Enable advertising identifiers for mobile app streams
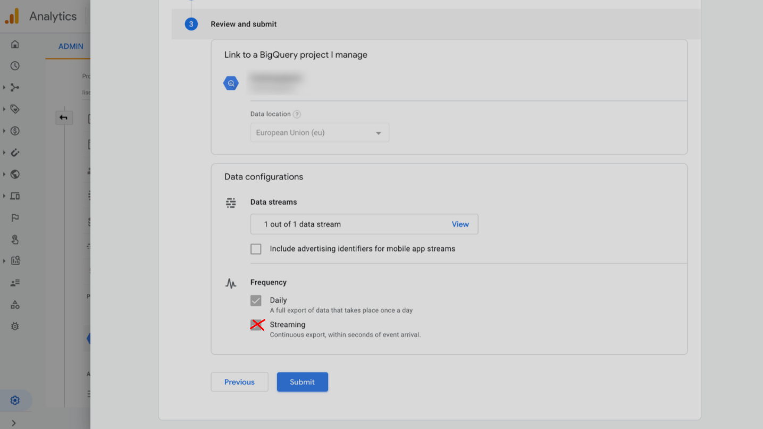 click(x=256, y=249)
